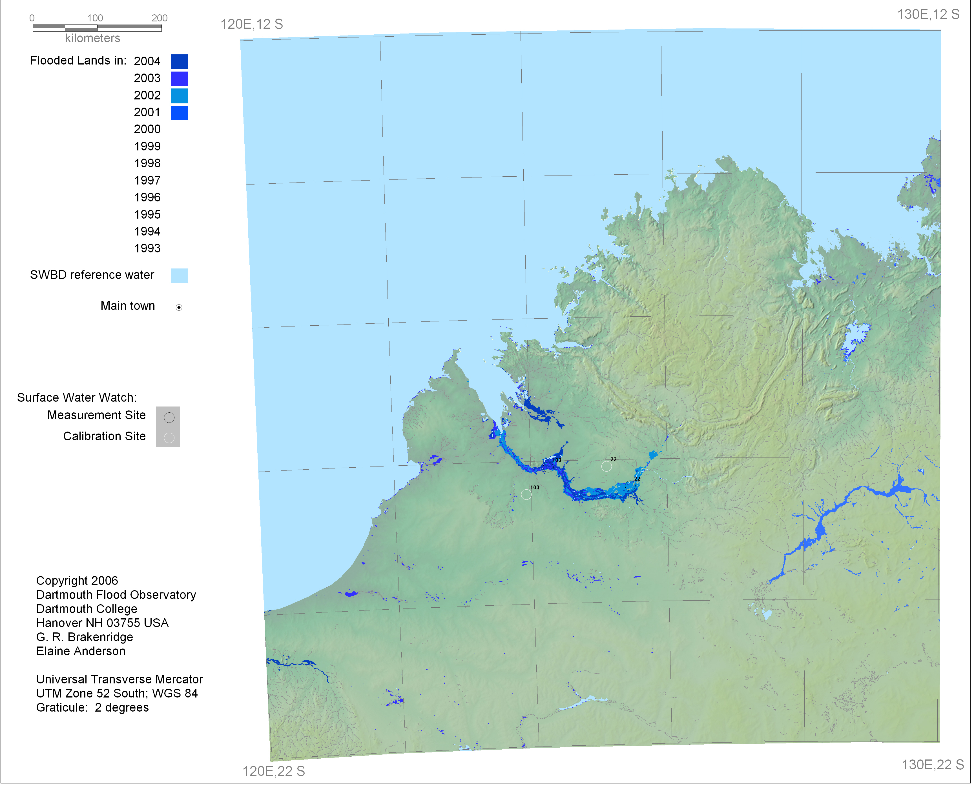Click the 2000 year legend entry
Screen dimensions: 974x793
click(147, 129)
